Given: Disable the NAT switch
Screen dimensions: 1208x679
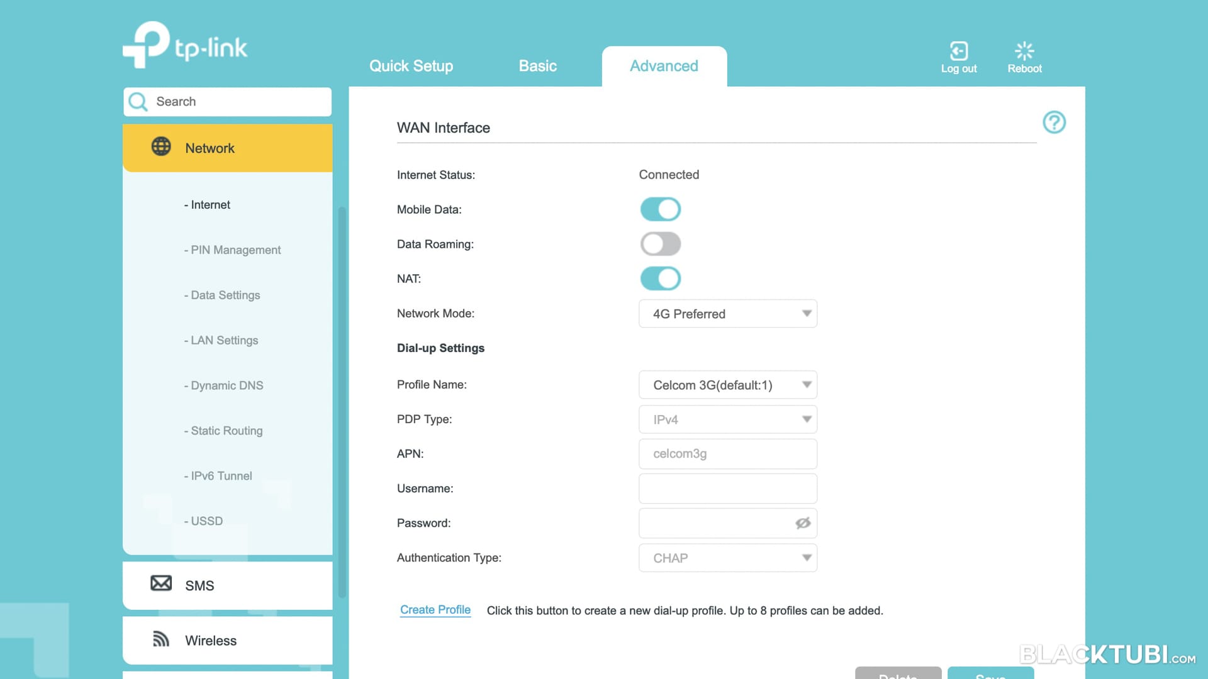Looking at the screenshot, I should click(x=660, y=279).
